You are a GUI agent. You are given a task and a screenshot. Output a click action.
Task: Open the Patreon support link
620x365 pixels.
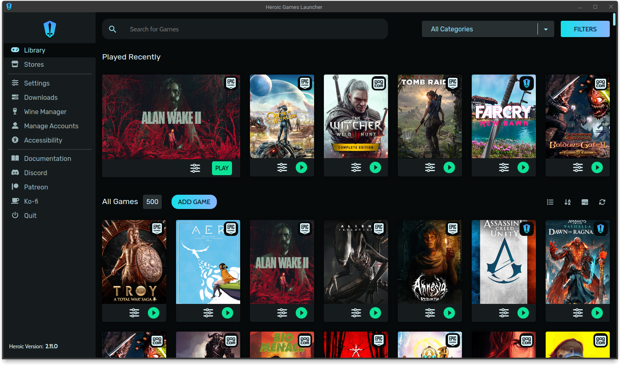(15, 187)
